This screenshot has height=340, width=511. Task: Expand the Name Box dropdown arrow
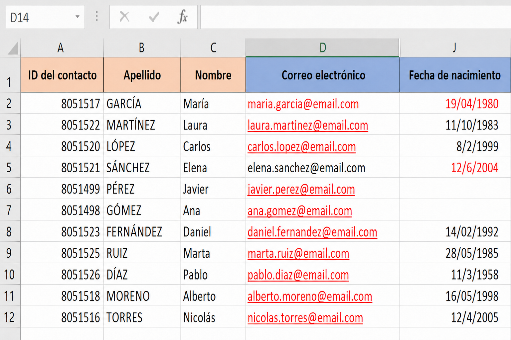point(77,17)
